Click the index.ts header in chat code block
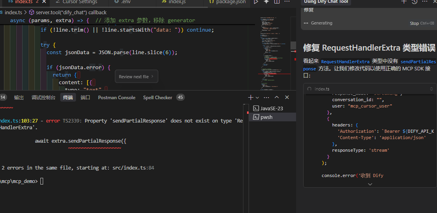437x213 pixels. (x=322, y=89)
